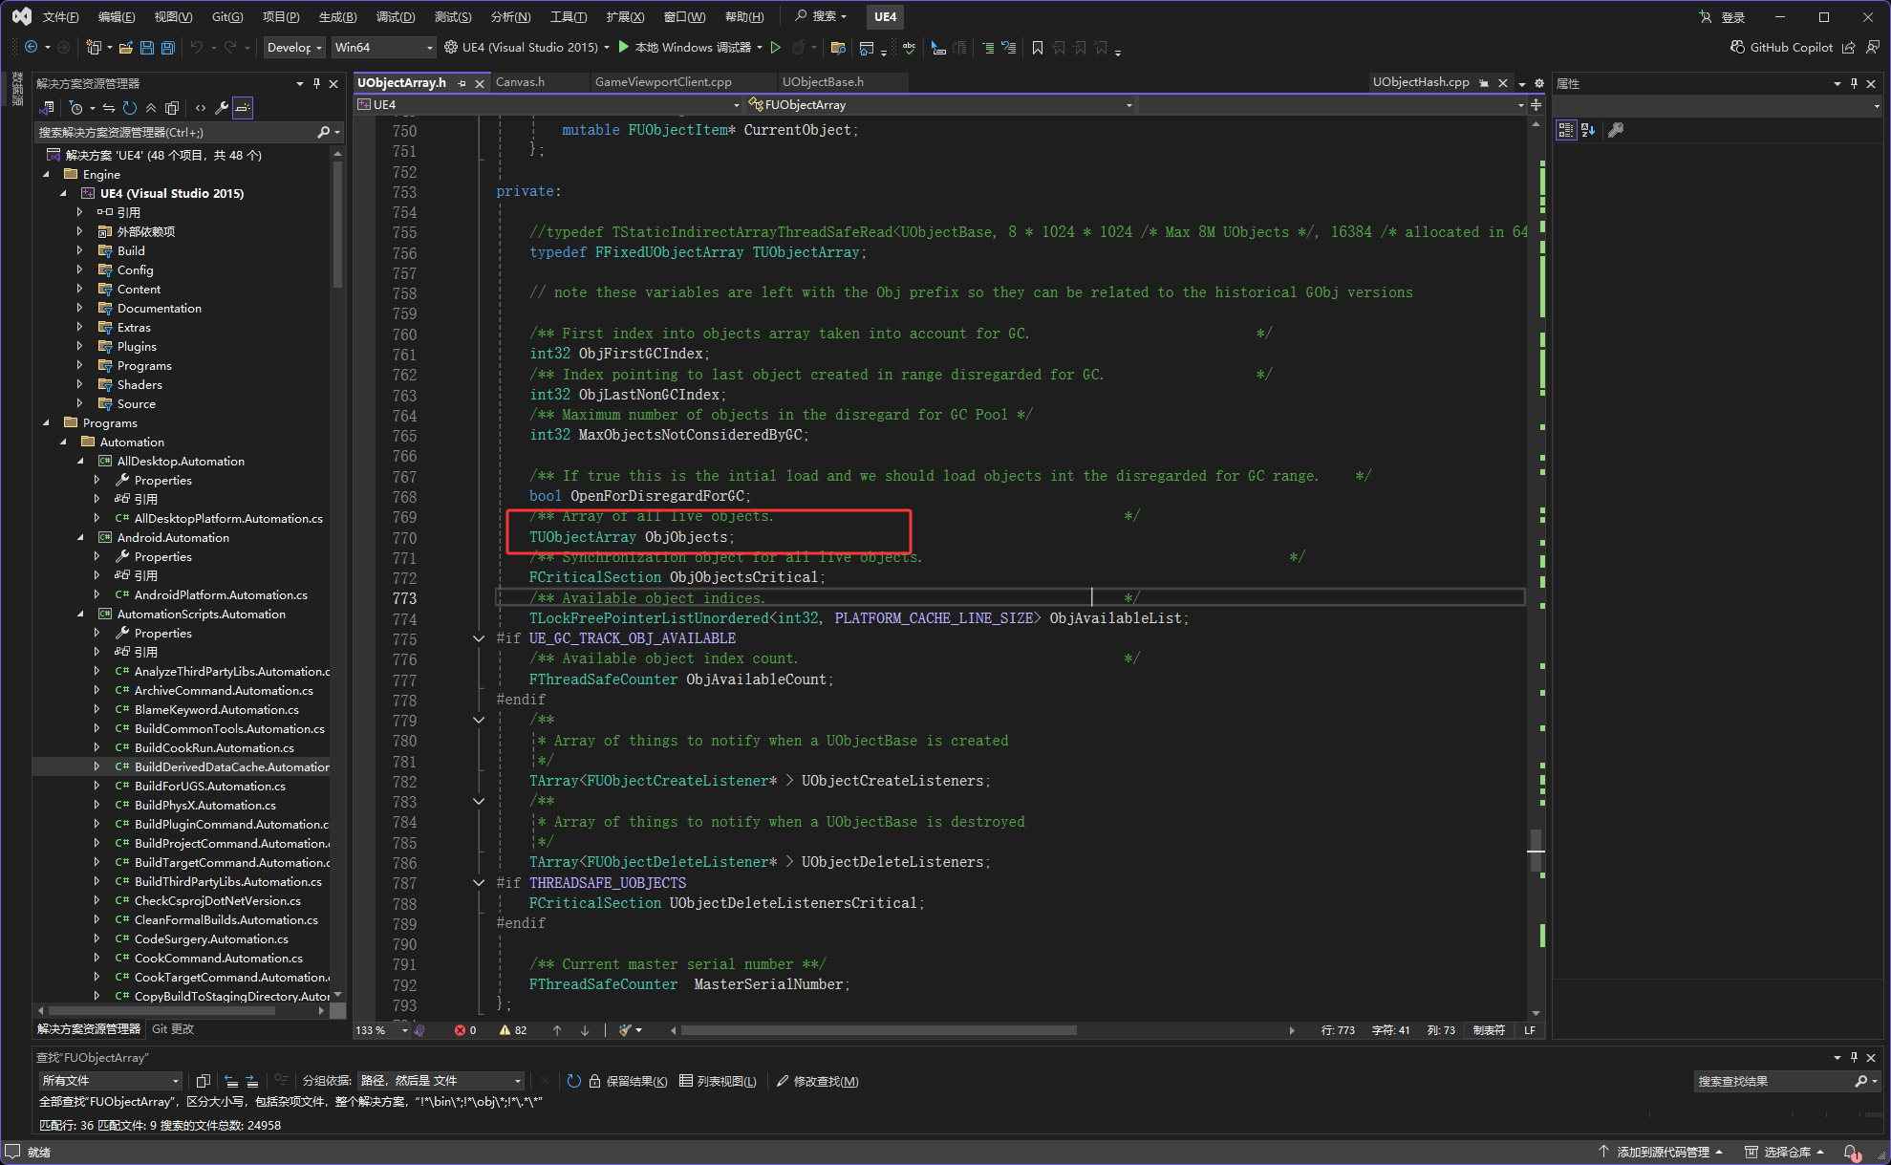Start debugging with the local Windows debugger
Viewport: 1891px width, 1165px height.
[685, 48]
